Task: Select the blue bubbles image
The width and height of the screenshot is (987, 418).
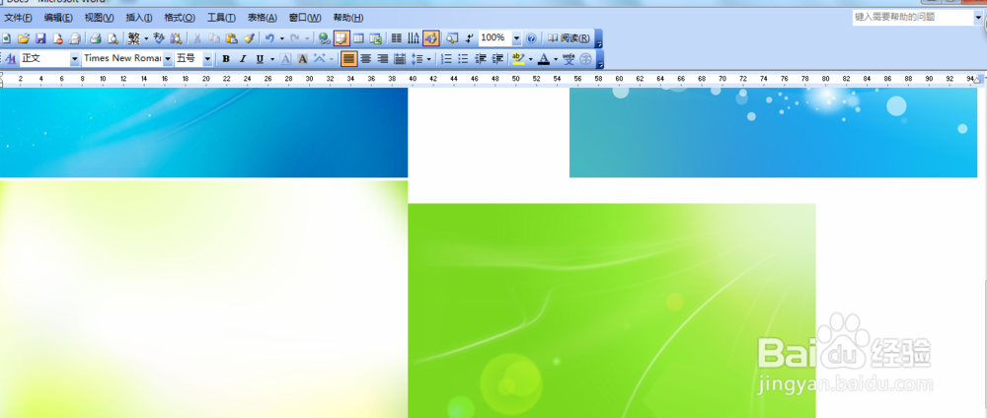Action: click(773, 133)
